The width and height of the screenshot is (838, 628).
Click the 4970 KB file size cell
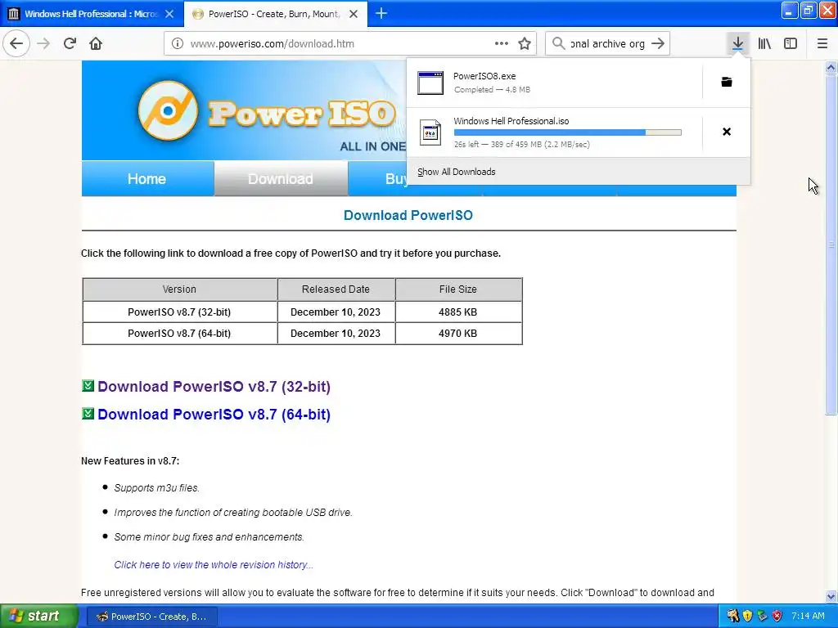click(458, 334)
